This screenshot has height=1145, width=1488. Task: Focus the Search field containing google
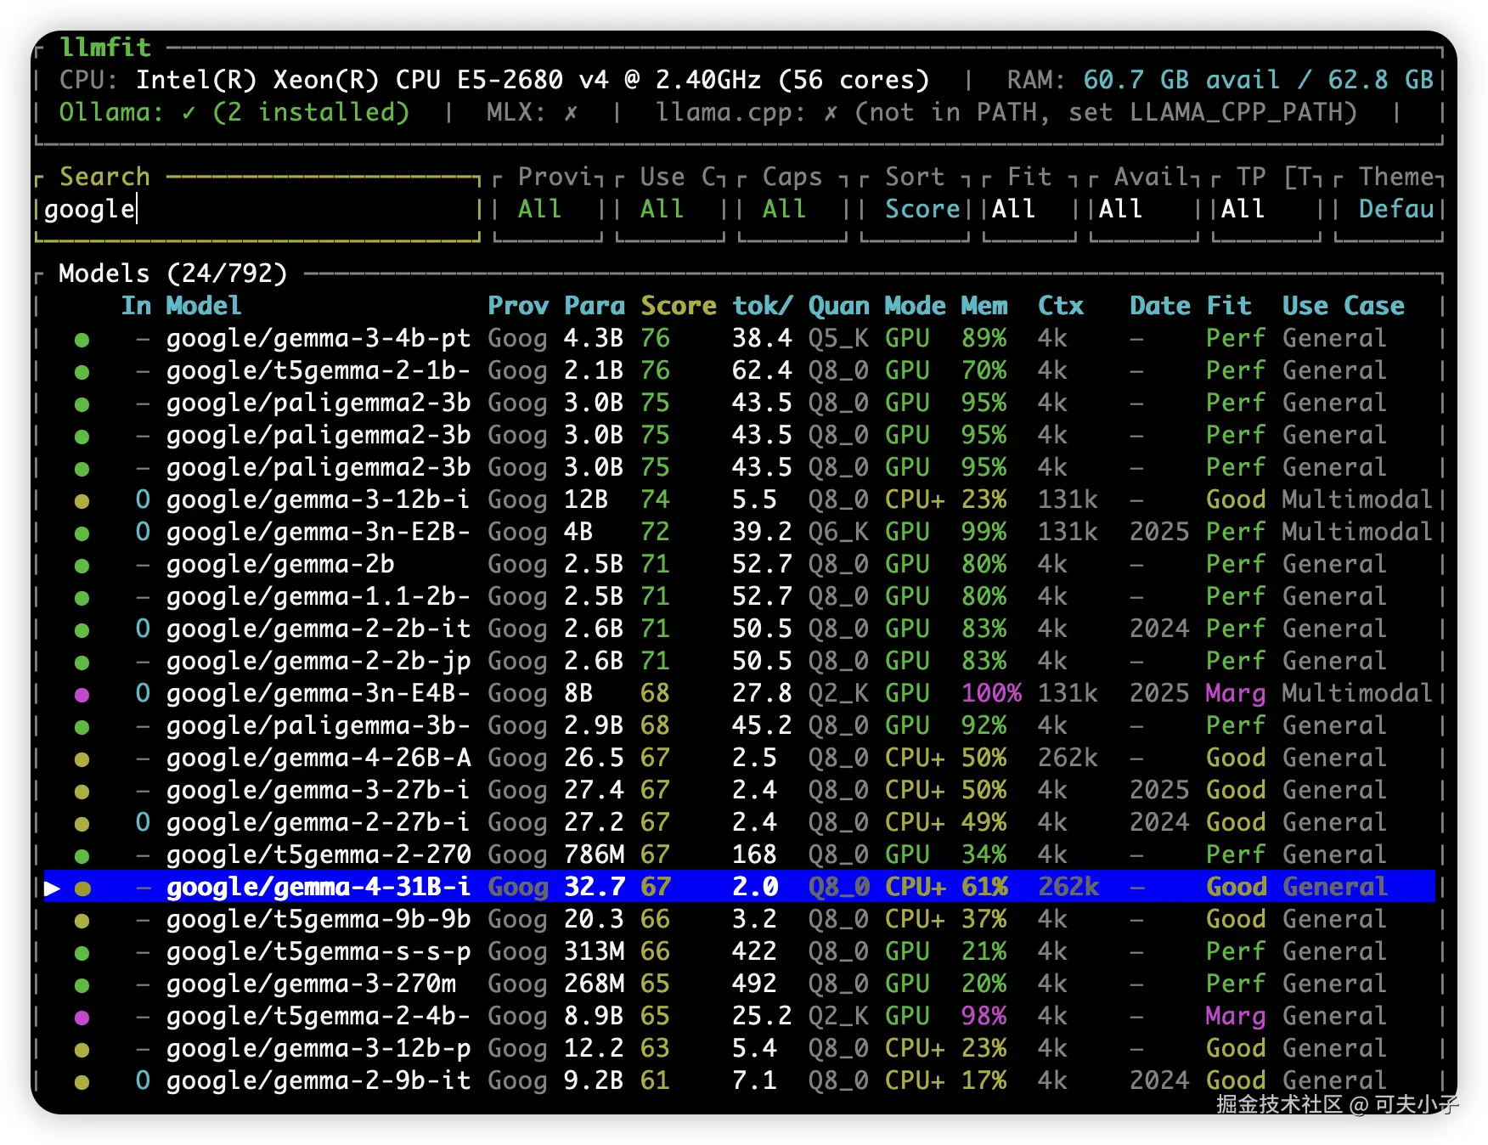coord(257,209)
